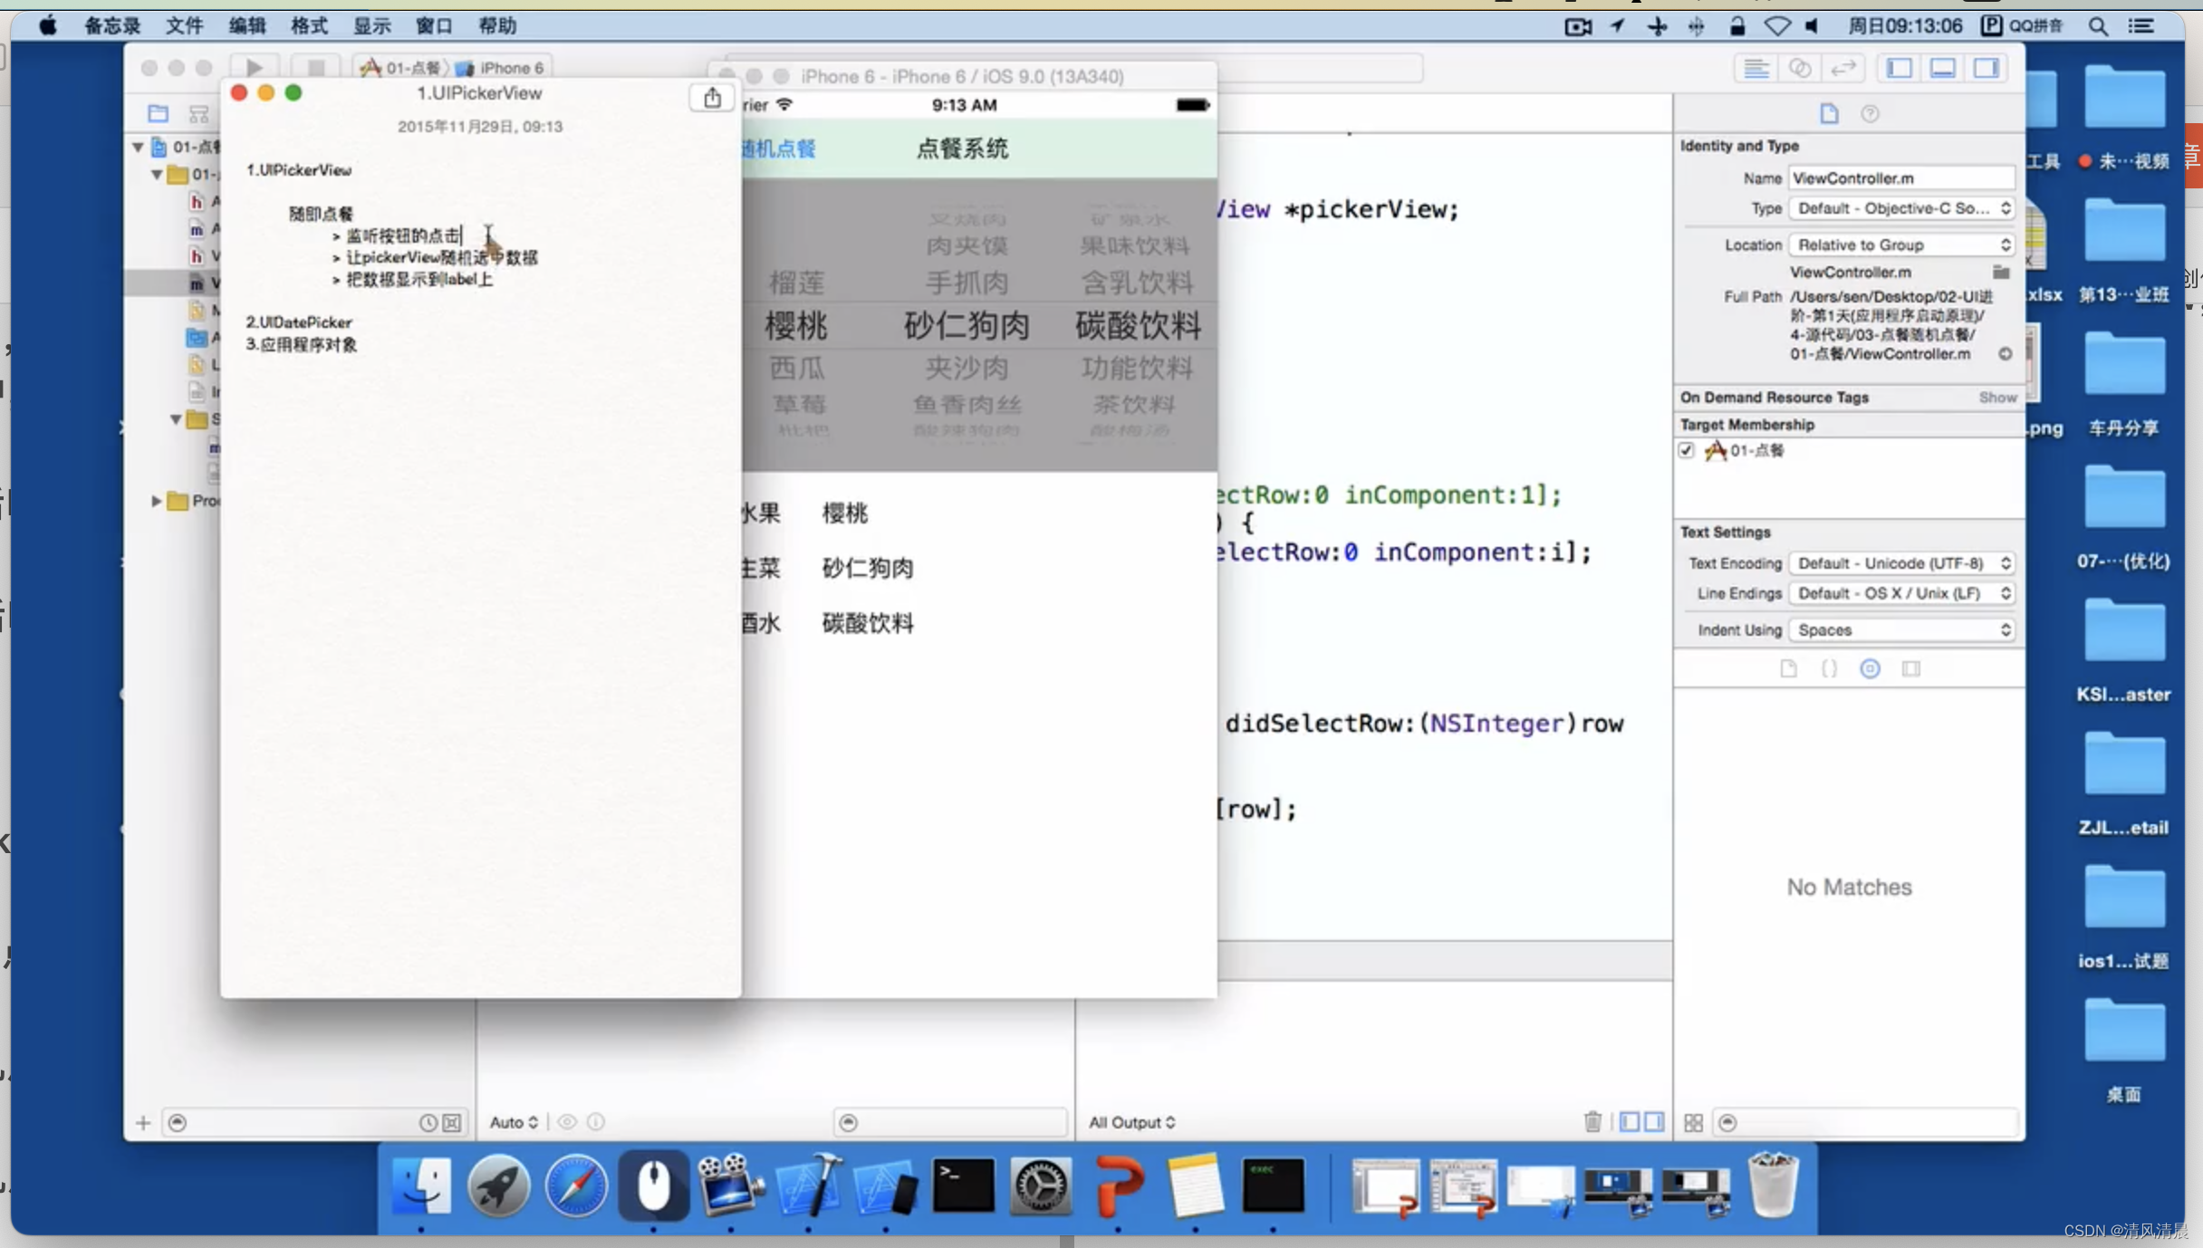Image resolution: width=2203 pixels, height=1248 pixels.
Task: Toggle the Xcode debug area
Action: [x=1943, y=68]
